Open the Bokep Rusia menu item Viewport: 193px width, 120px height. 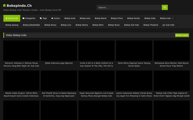click(114, 25)
